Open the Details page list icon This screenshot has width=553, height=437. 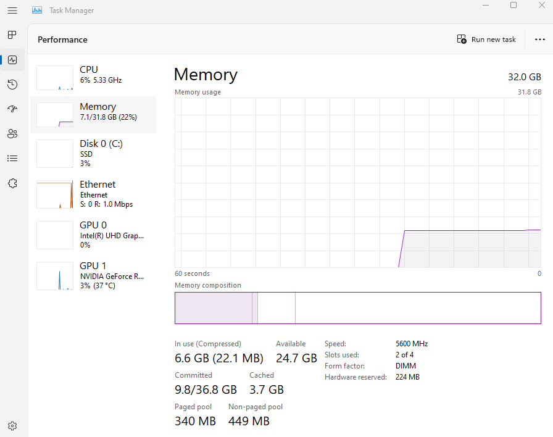point(12,159)
